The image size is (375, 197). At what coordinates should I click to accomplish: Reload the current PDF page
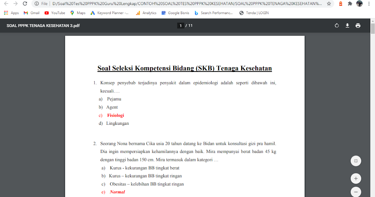[25, 4]
